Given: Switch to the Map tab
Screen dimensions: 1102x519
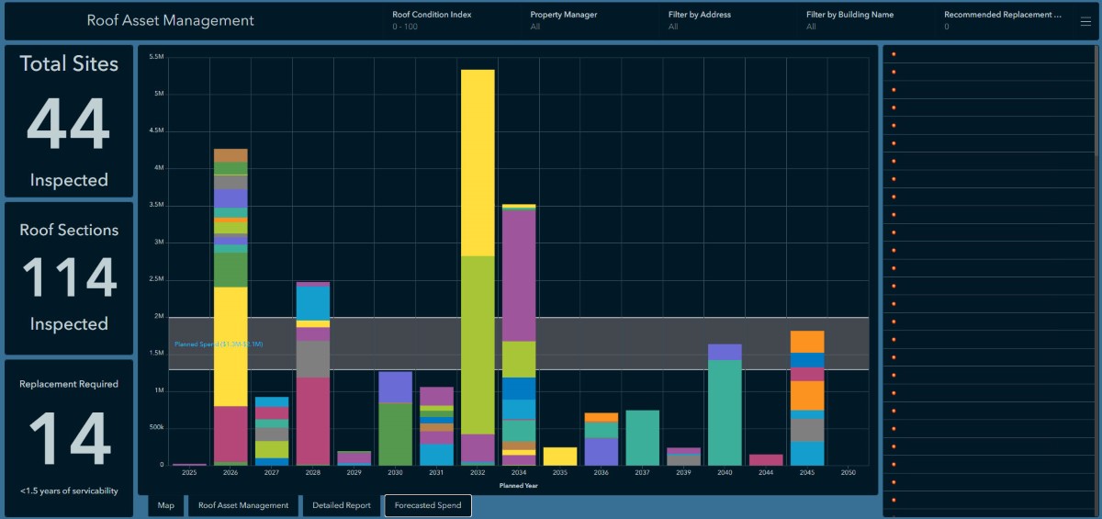Looking at the screenshot, I should (x=166, y=505).
